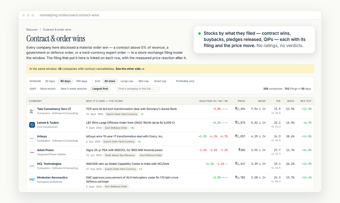Filter to Small cap companies

pos(160,81)
